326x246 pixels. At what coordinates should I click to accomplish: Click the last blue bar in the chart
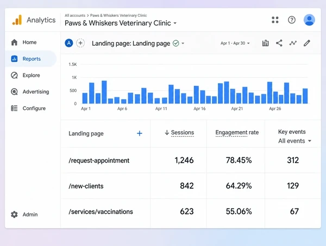305,96
